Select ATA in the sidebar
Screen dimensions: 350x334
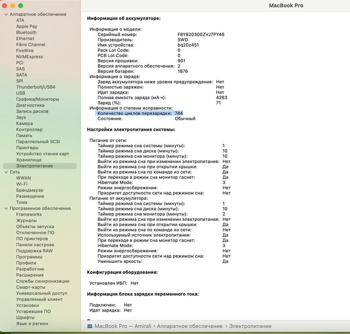click(20, 21)
